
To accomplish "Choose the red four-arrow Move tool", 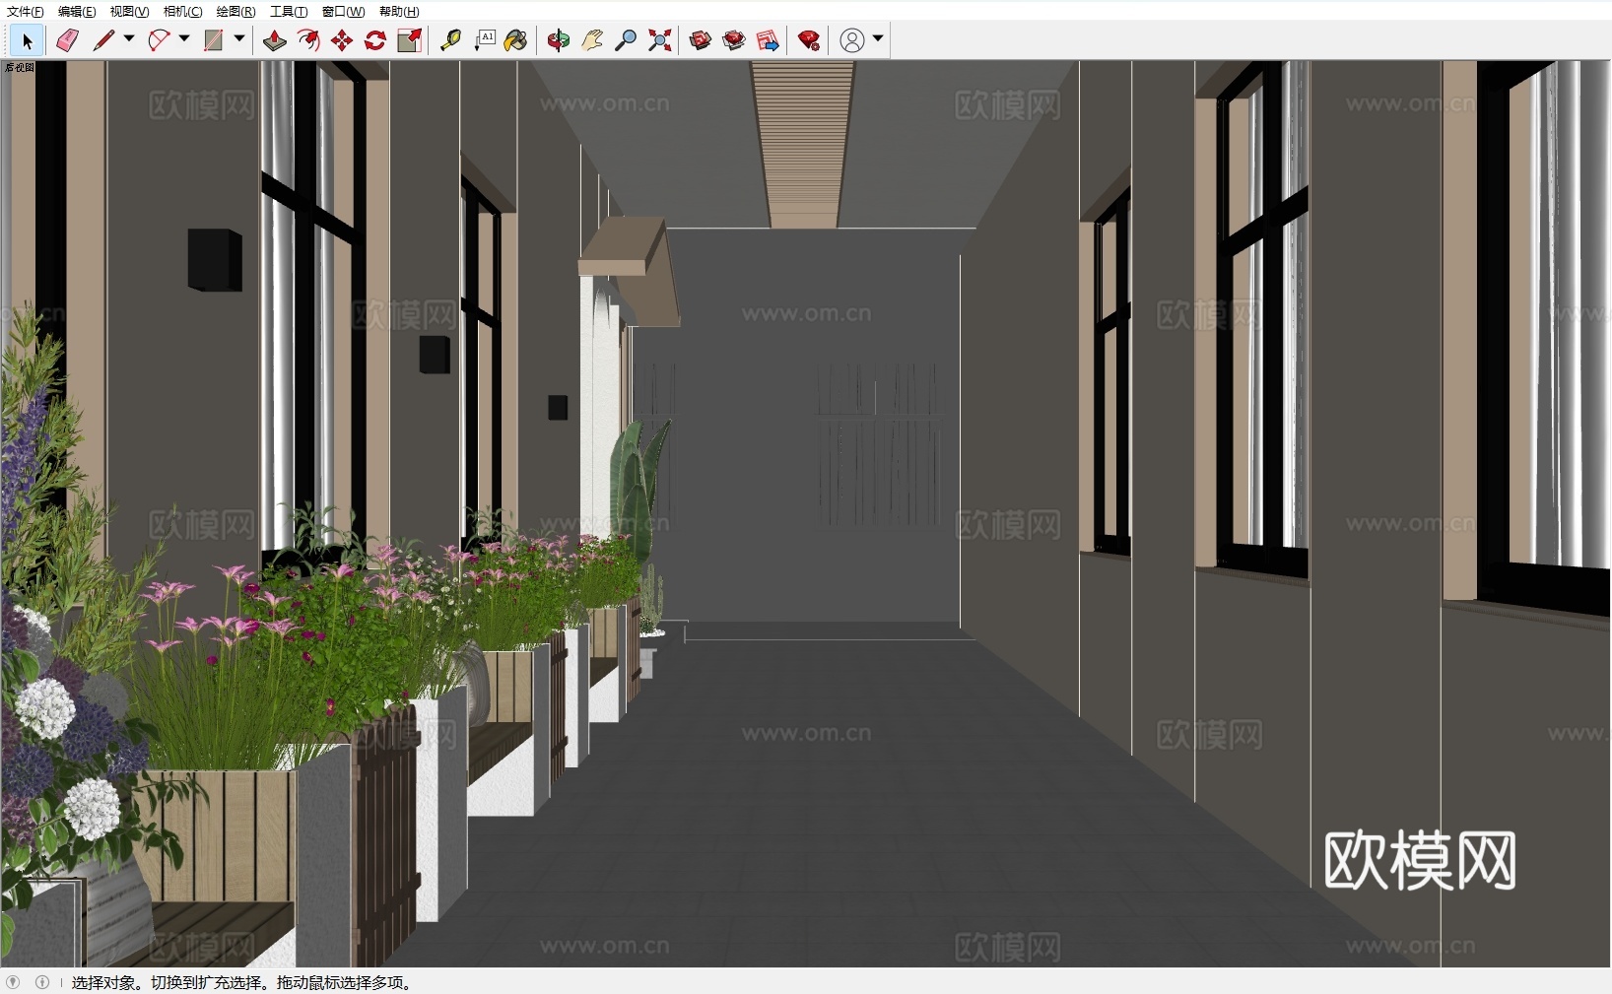I will click(342, 40).
